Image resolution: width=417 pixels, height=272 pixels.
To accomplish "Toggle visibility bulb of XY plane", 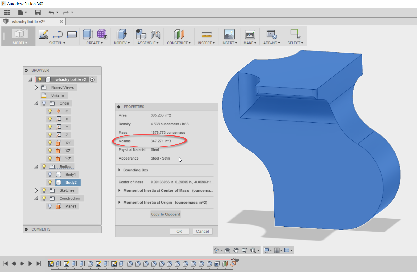I will (50, 143).
